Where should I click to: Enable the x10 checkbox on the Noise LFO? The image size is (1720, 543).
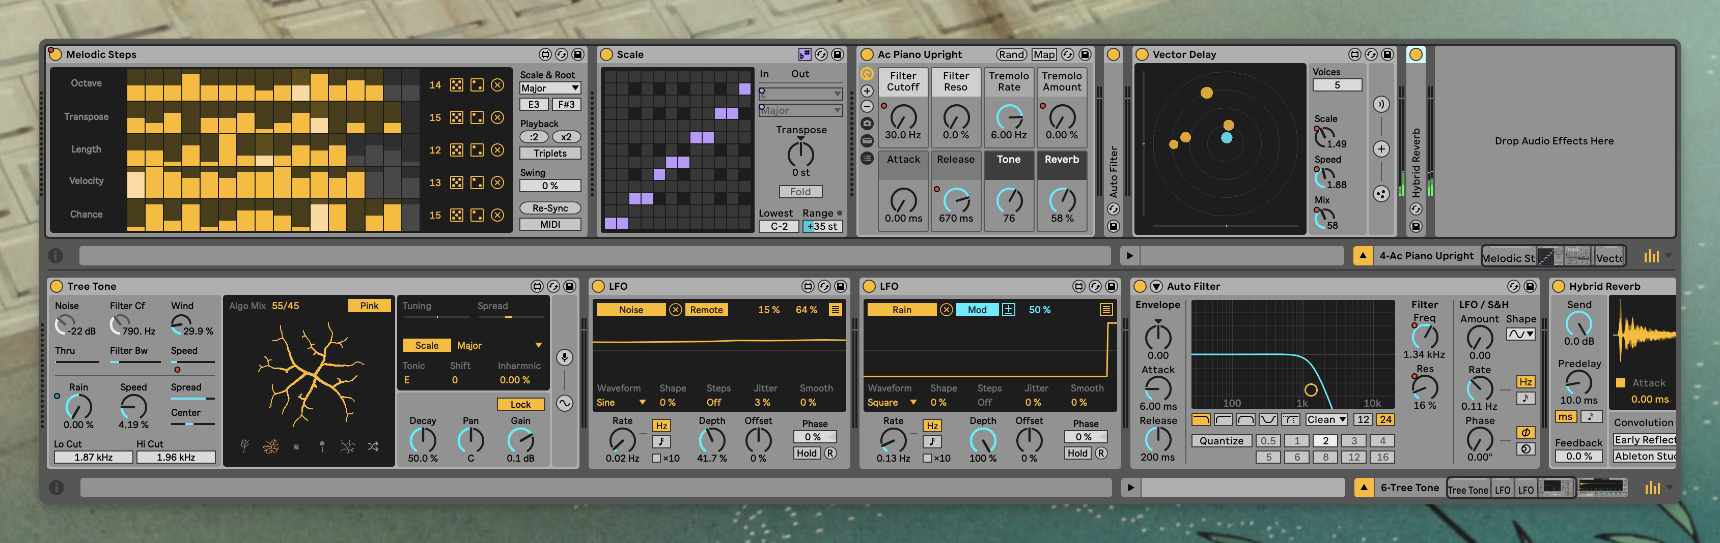tap(656, 458)
